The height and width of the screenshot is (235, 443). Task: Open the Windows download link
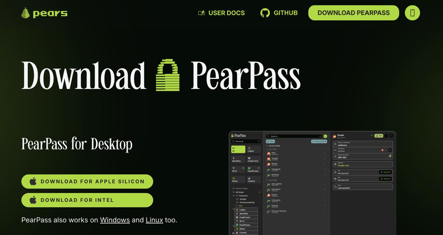[115, 220]
